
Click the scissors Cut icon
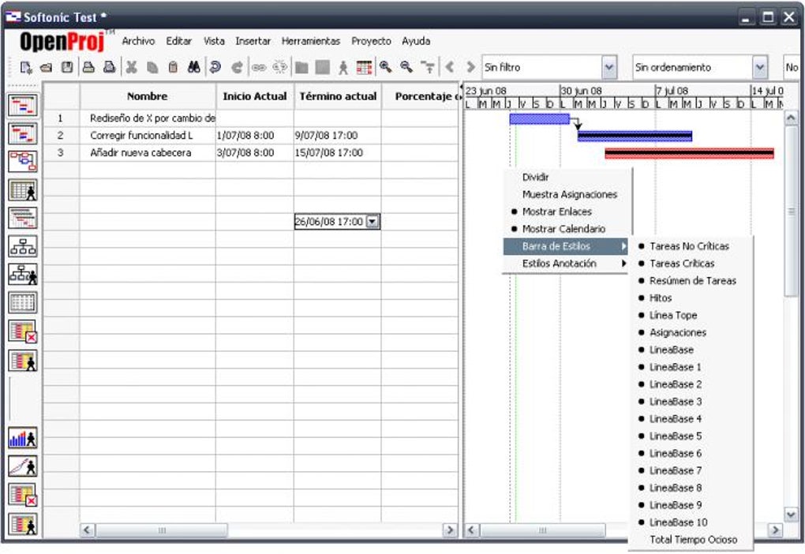132,67
